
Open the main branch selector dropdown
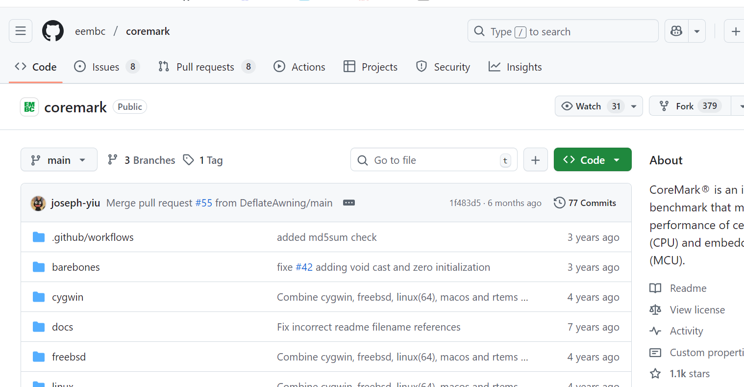tap(59, 160)
